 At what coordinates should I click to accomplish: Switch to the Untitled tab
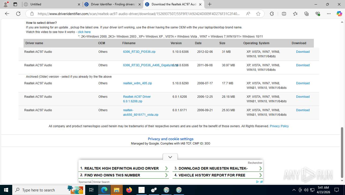[x=52, y=4]
